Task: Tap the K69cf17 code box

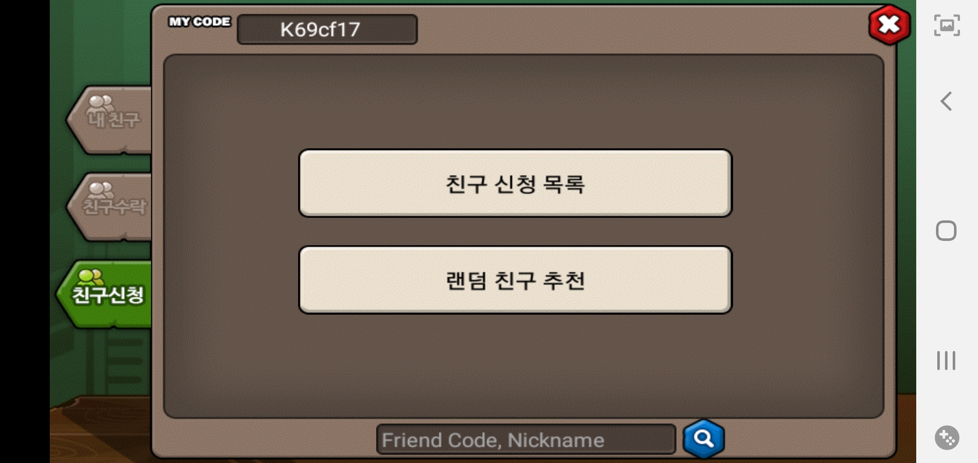Action: coord(327,29)
